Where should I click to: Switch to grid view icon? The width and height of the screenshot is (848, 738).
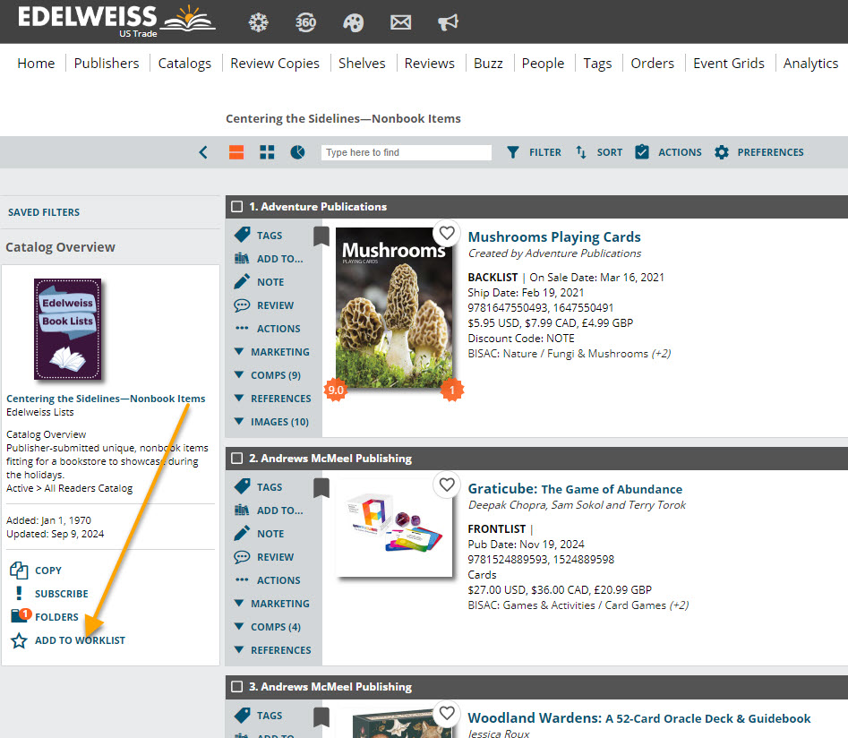click(x=267, y=152)
